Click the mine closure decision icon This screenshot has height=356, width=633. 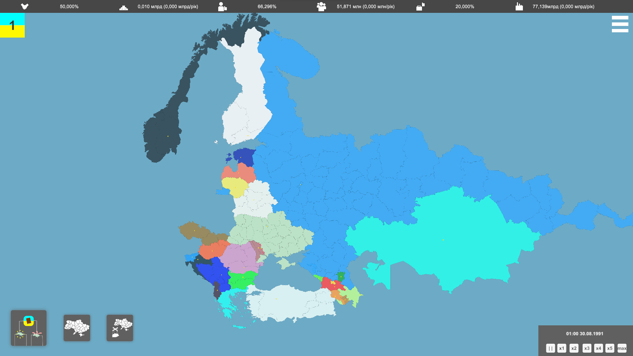120,328
